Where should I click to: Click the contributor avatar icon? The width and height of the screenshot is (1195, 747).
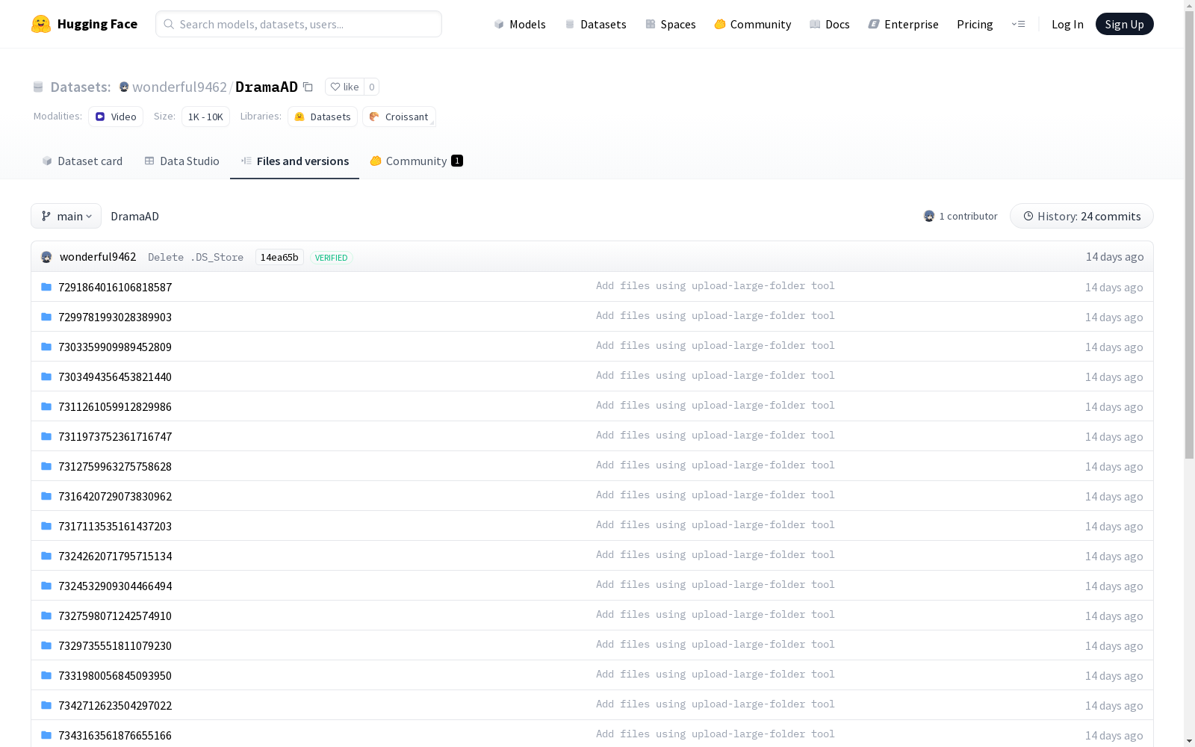(929, 216)
